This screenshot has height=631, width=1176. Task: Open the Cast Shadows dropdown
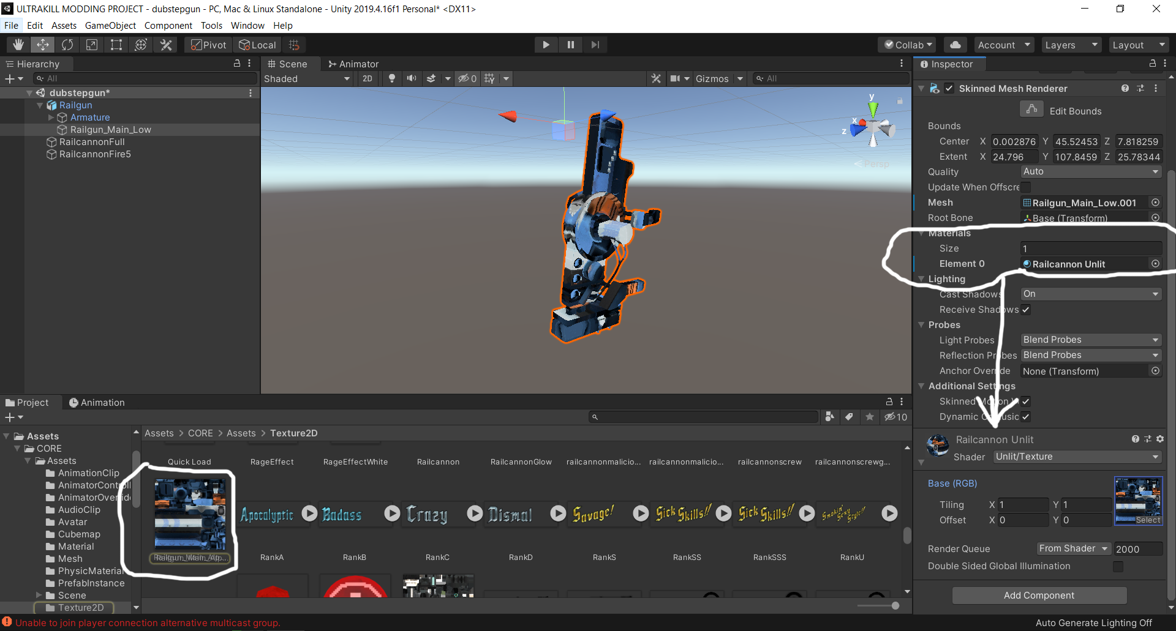pos(1091,294)
